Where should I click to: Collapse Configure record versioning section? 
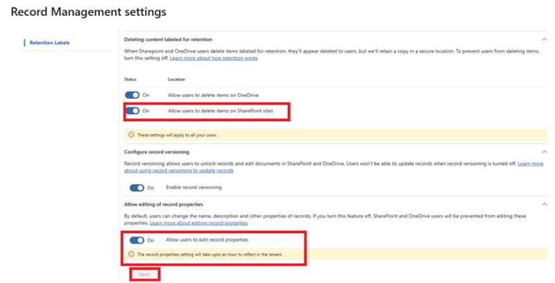[x=544, y=152]
